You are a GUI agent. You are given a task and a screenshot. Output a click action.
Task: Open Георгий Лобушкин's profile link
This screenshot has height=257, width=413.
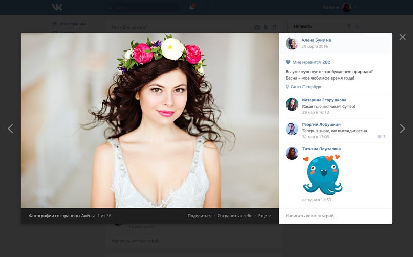[321, 124]
